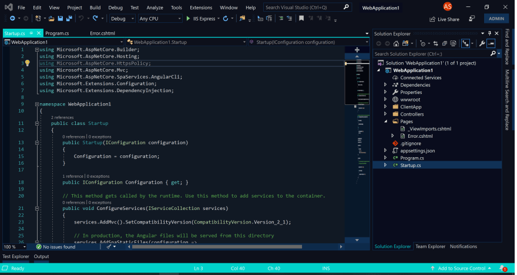Open the Startup(IConfiguration configuration) member dropdown
The image size is (517, 275).
[308, 42]
